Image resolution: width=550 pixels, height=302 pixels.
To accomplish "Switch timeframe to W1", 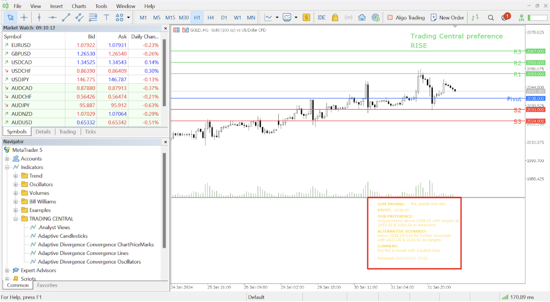I will coord(238,18).
